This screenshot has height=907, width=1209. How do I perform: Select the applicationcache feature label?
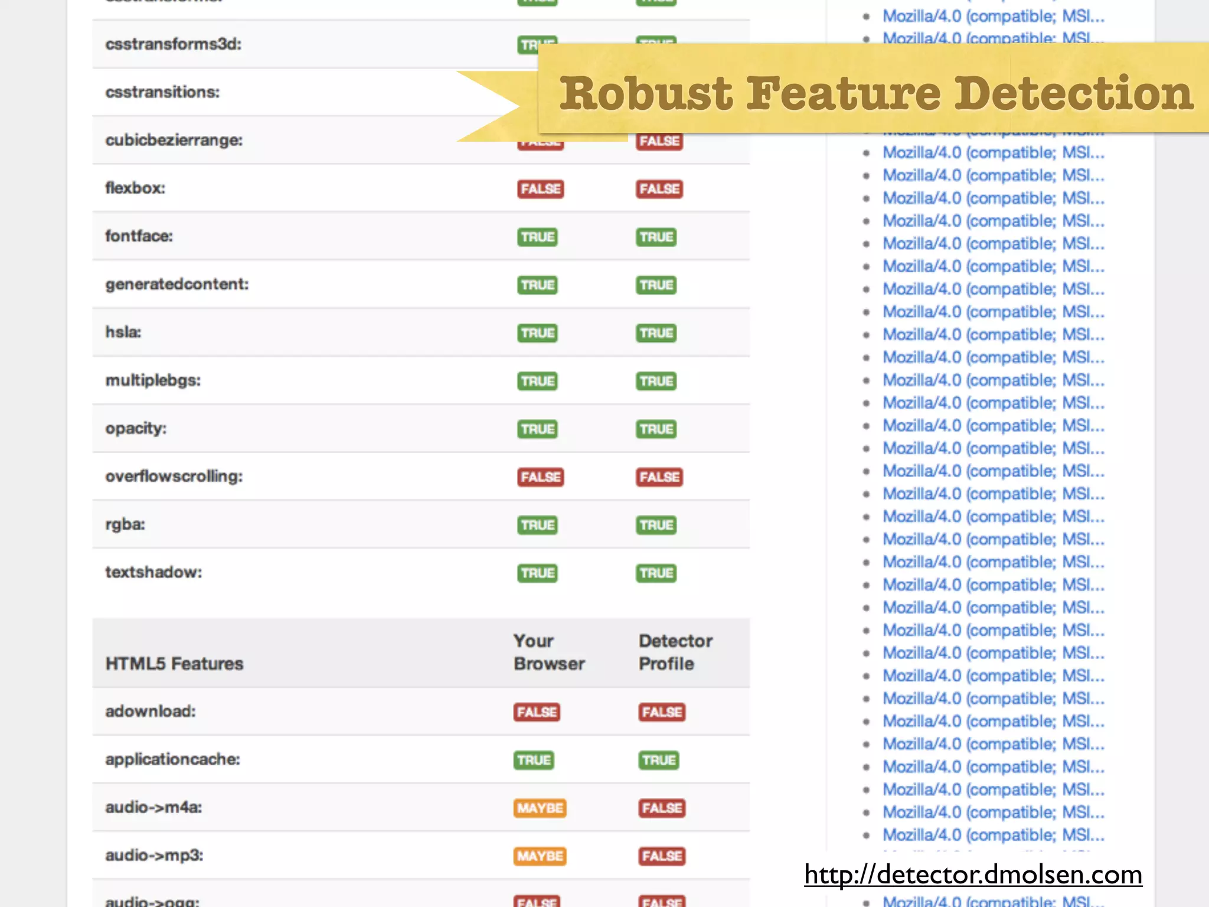tap(173, 760)
